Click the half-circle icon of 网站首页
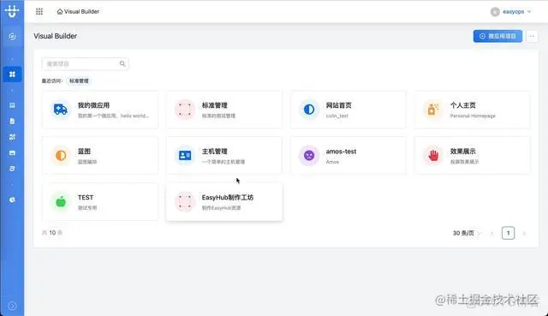Viewport: 548px width, 316px height. click(x=309, y=110)
